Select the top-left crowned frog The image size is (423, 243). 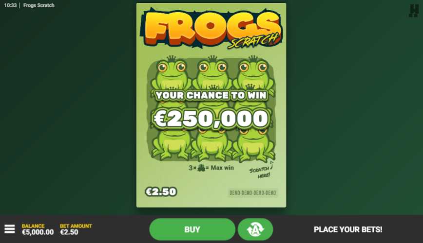click(x=172, y=74)
